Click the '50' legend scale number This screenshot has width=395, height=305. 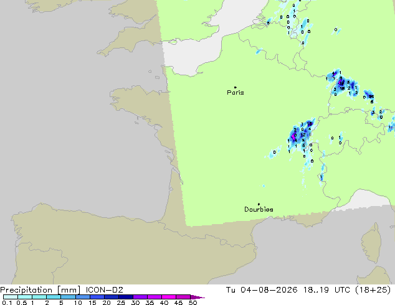pos(193,303)
